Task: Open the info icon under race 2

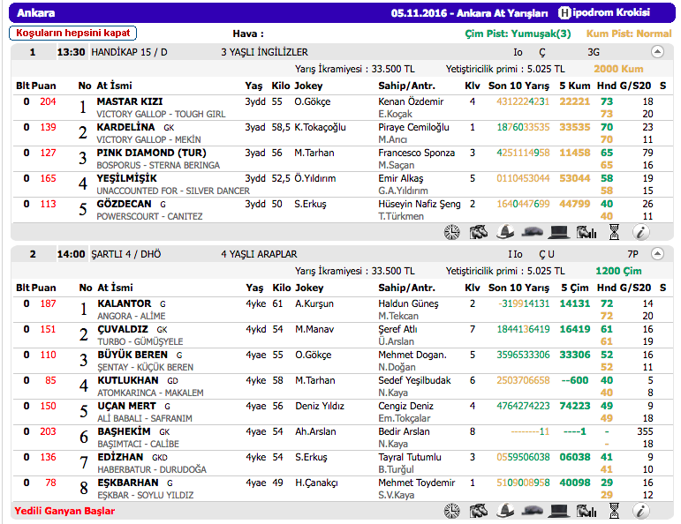Action: tap(641, 510)
